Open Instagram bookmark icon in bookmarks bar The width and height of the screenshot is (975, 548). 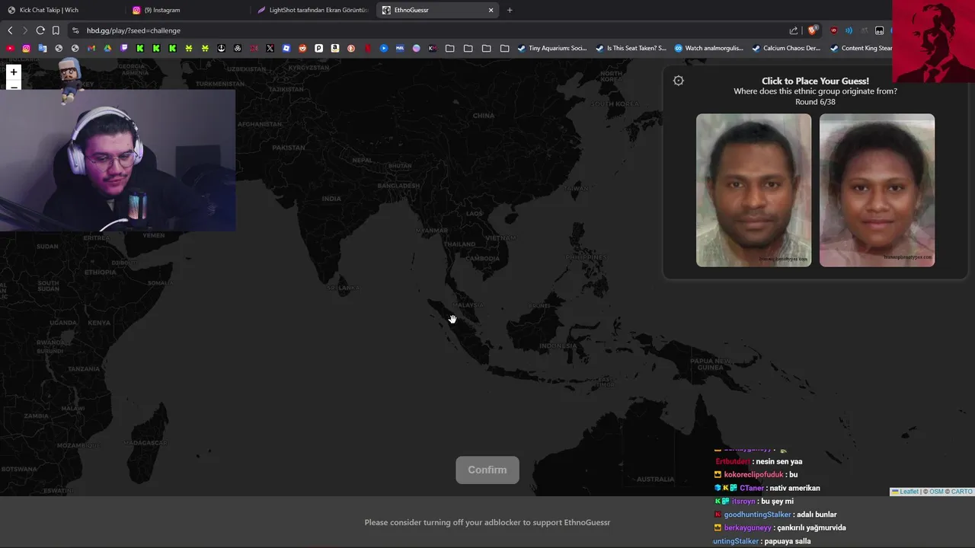pyautogui.click(x=26, y=48)
